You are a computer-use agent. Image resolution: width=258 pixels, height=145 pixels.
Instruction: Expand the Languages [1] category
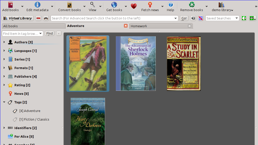tap(4, 51)
